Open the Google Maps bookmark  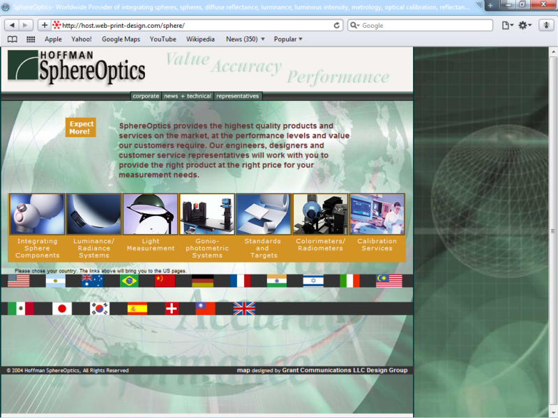point(121,39)
